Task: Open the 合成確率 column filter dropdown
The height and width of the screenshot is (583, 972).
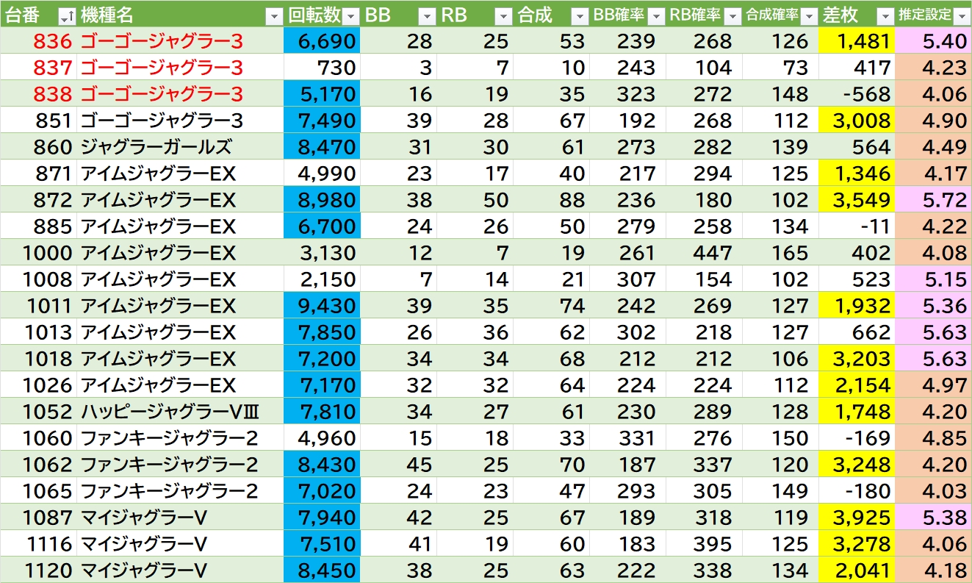Action: point(809,15)
